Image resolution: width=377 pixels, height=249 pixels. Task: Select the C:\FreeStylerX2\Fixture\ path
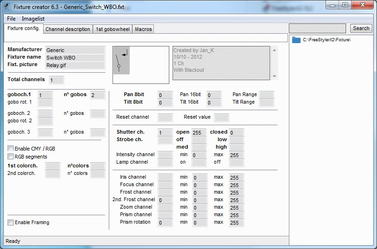point(327,40)
